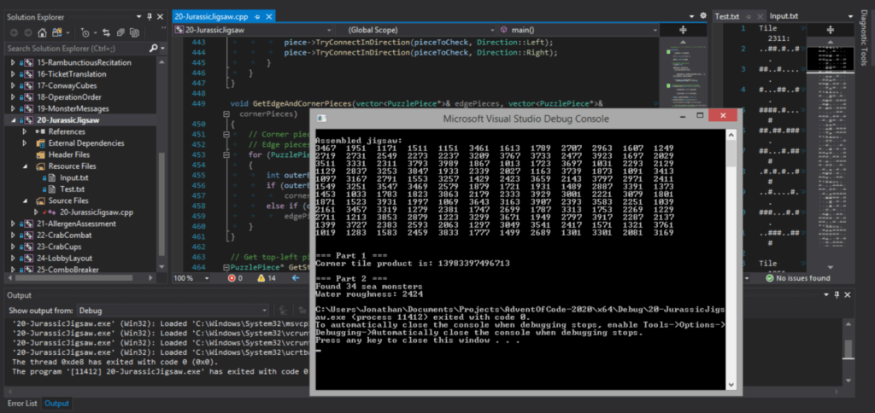Click the Solution Explorer vertical scrollbar thumb

tap(161, 203)
